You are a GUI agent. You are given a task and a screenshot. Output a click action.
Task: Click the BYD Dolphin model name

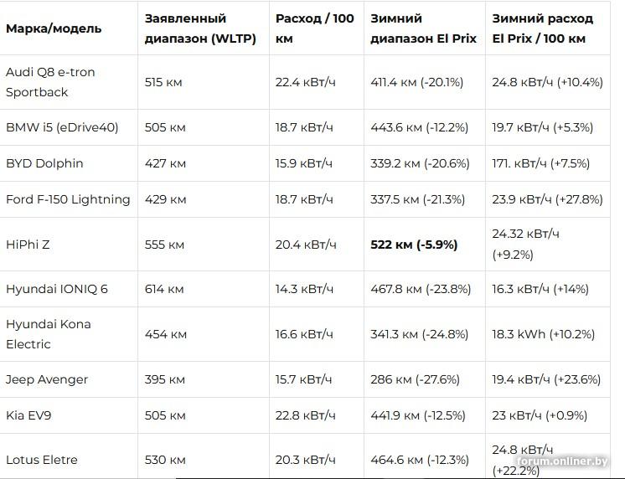(44, 163)
